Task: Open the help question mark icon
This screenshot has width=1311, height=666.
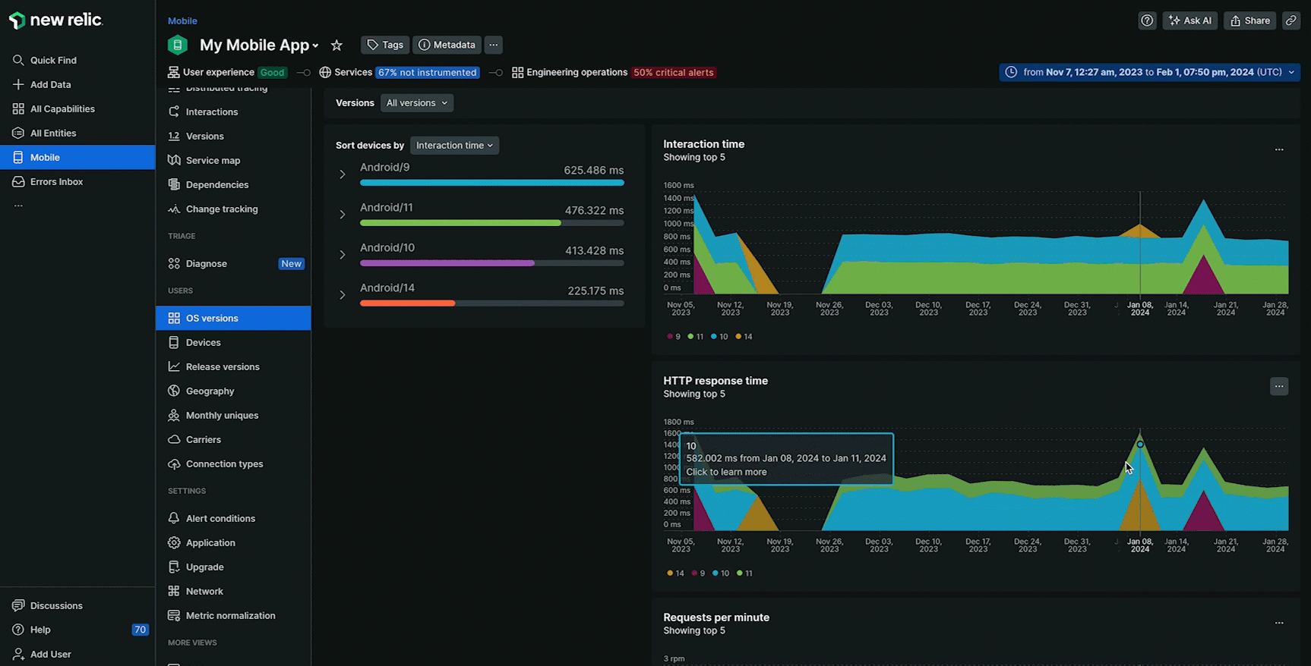Action: 1147,20
